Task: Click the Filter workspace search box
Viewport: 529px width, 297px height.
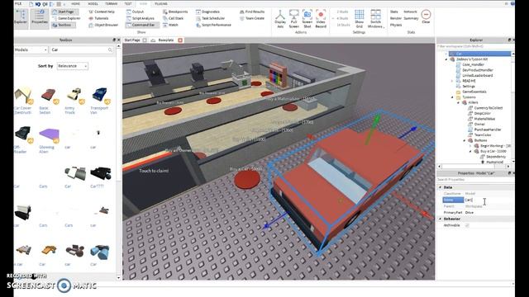Action: [x=475, y=46]
